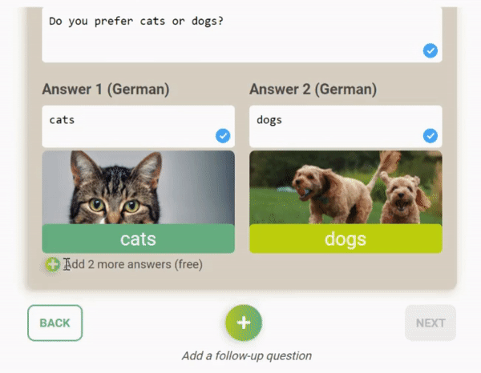
Task: Select the cat photo thumbnail
Action: click(139, 187)
